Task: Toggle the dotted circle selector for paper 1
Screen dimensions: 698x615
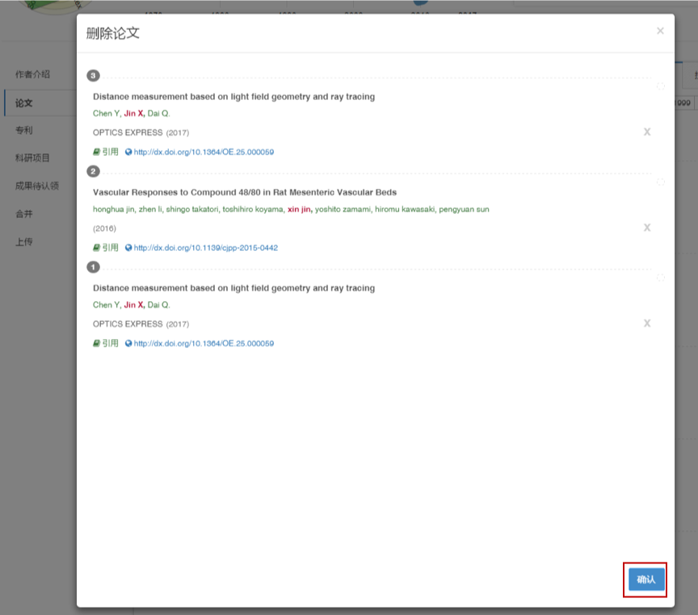Action: pos(661,278)
